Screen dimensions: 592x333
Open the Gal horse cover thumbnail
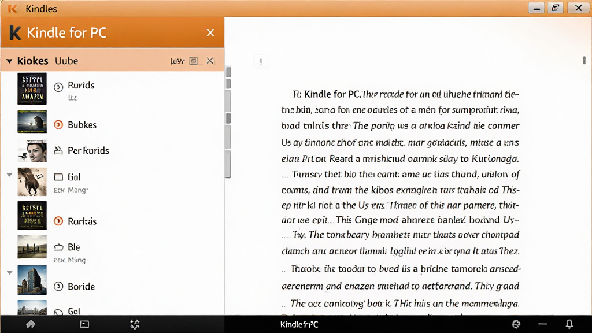[32, 182]
